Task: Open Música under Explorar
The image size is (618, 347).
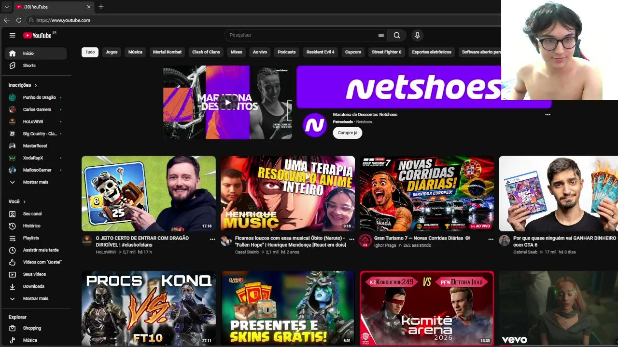Action: coord(36,340)
